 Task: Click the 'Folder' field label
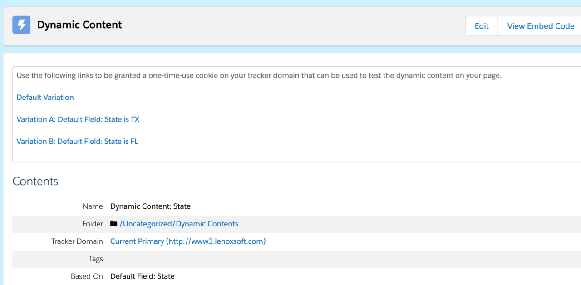pyautogui.click(x=92, y=224)
